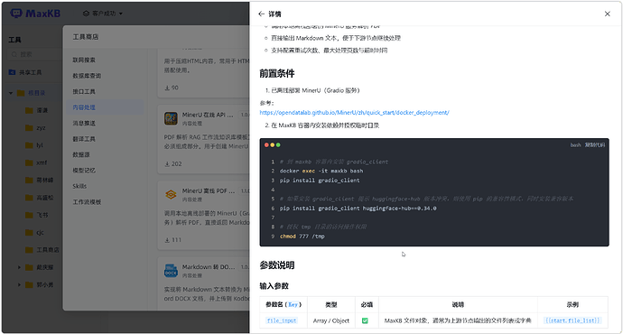The height and width of the screenshot is (334, 623).
Task: Click the 工具商店 dialog title
Action: tap(86, 37)
